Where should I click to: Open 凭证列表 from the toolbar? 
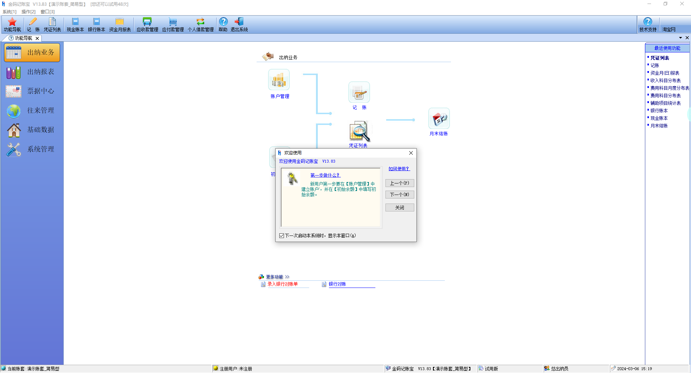click(x=53, y=25)
